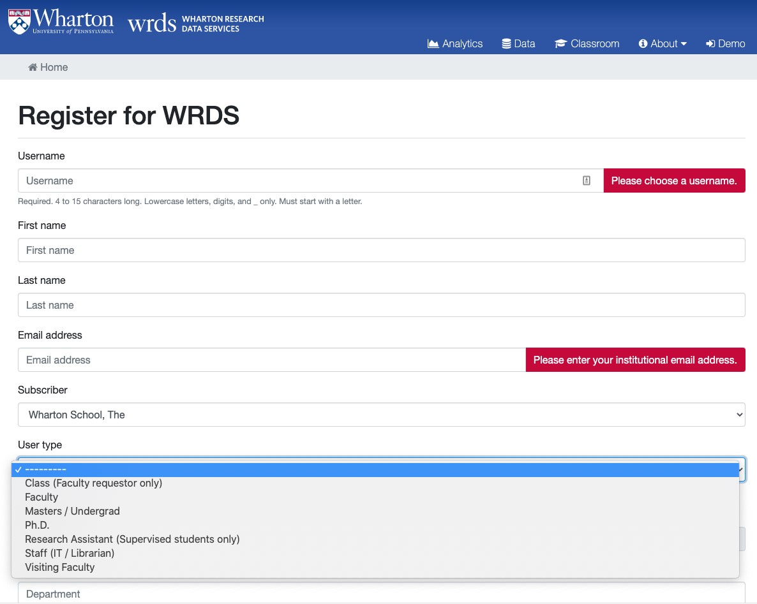Go to the Classroom section
The image size is (757, 604).
(x=587, y=43)
